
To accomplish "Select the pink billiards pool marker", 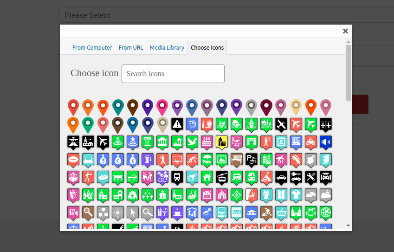I will [281, 160].
